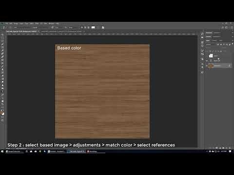The width and height of the screenshot is (234, 175).
Task: Open the workspace switcher in the top right
Action: (227, 28)
